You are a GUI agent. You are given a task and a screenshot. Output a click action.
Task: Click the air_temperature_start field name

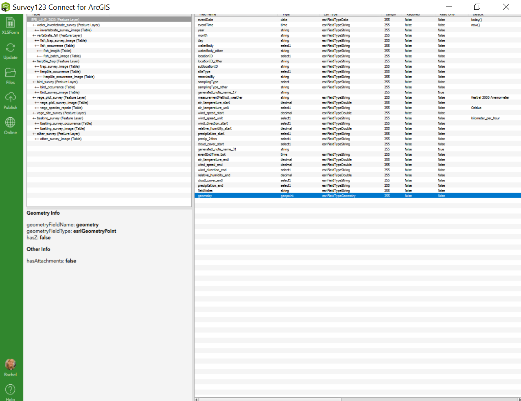(214, 103)
